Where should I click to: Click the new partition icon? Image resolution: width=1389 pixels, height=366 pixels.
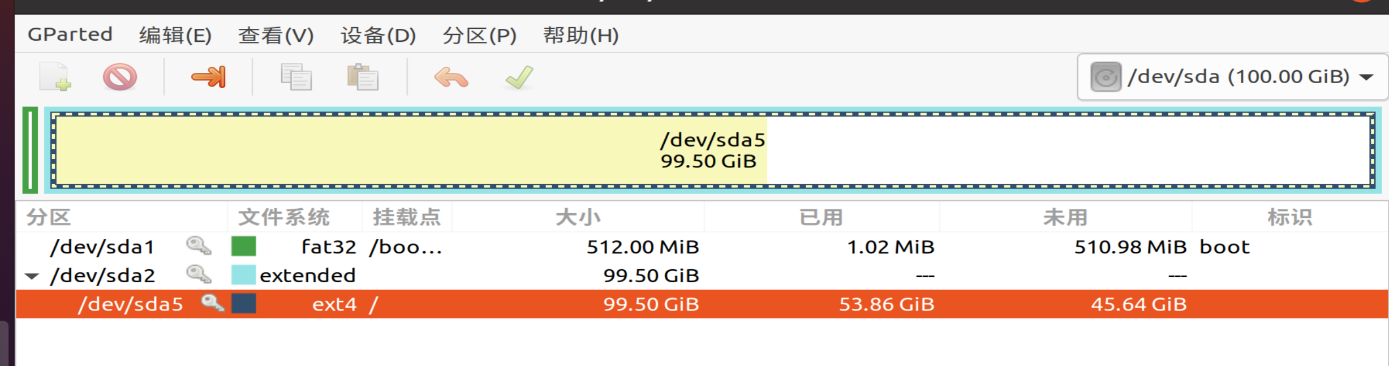coord(55,77)
